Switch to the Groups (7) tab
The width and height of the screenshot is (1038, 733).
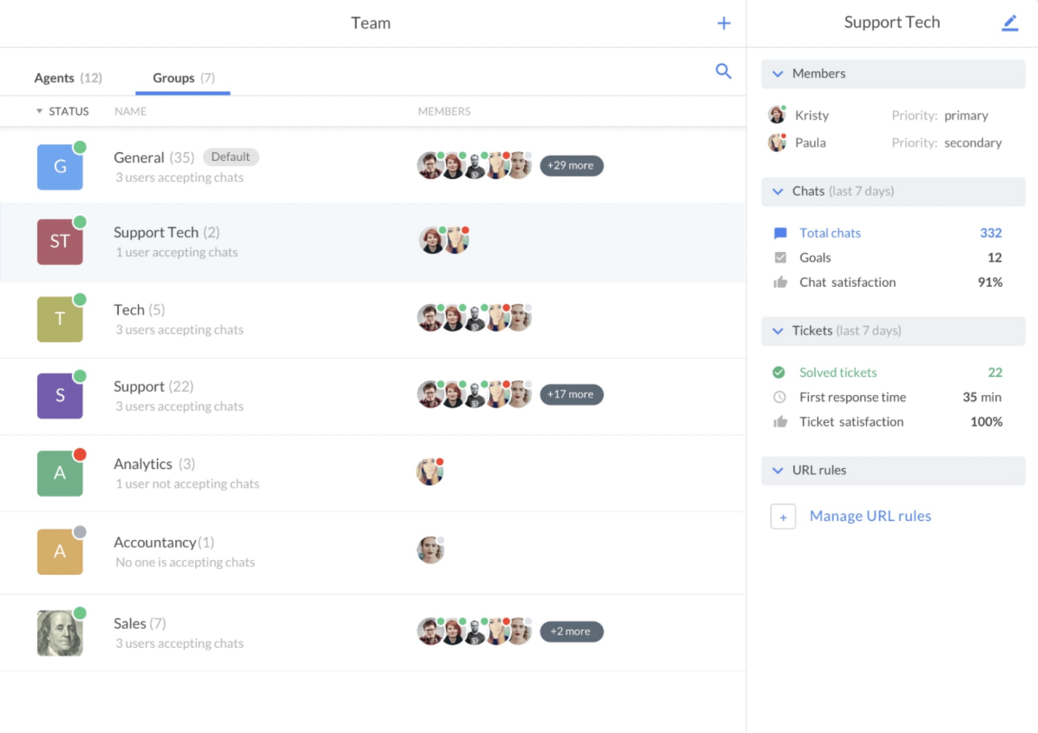(x=183, y=78)
